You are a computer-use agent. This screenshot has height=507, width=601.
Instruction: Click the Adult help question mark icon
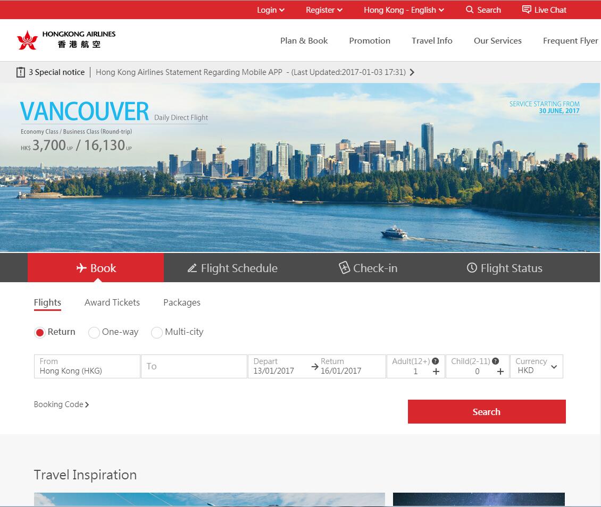436,361
